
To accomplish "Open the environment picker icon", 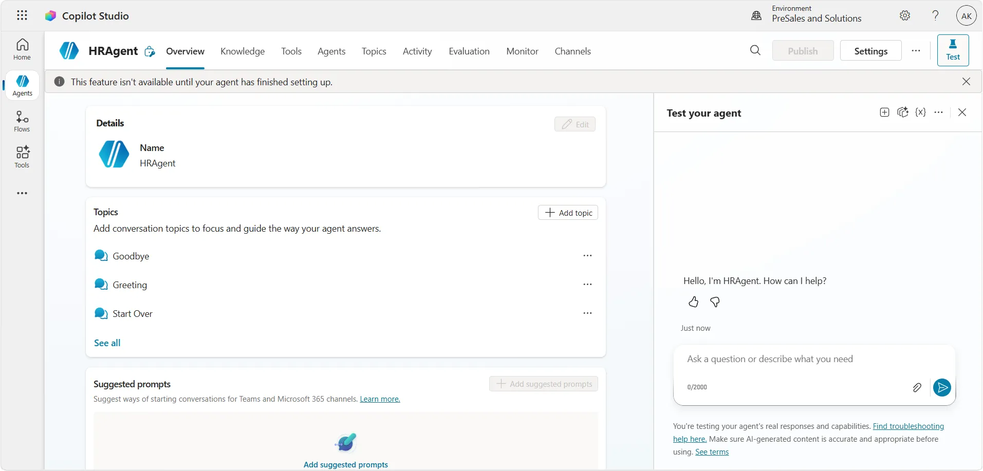I will coord(756,15).
